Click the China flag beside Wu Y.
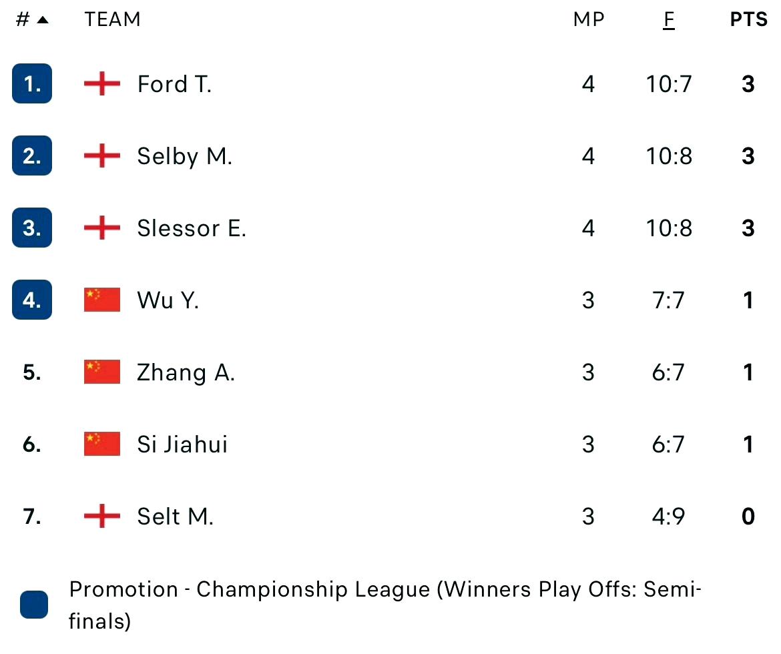This screenshot has height=654, width=781. 101,300
